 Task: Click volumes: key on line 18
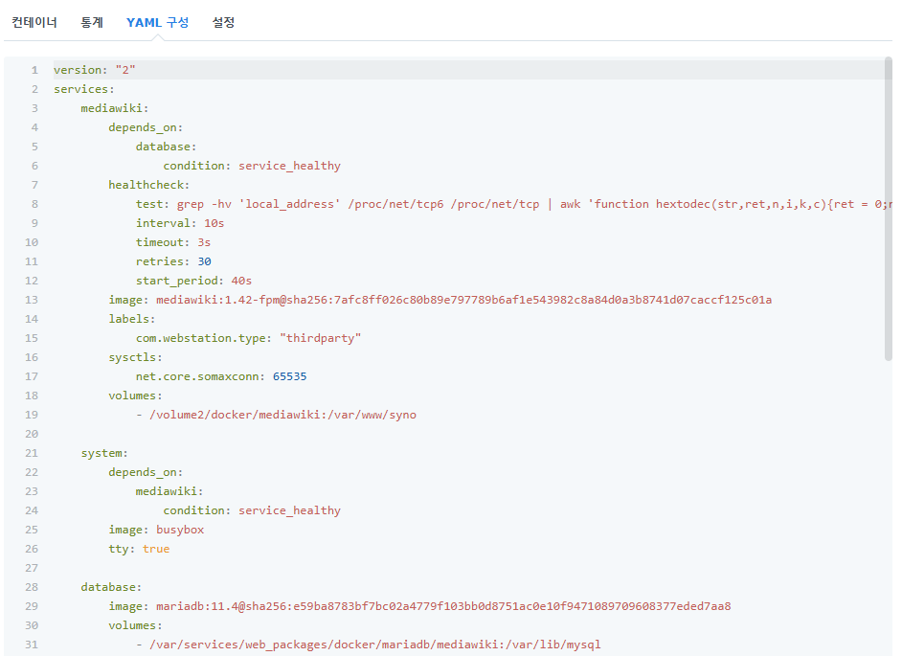point(135,396)
